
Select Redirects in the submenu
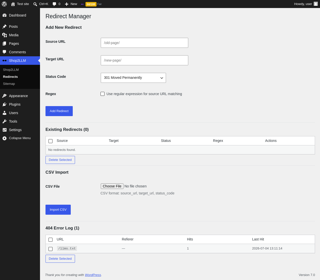[x=10, y=77]
